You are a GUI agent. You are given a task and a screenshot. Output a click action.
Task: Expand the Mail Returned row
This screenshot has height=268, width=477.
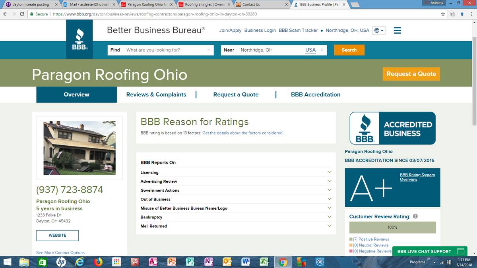[236, 226]
